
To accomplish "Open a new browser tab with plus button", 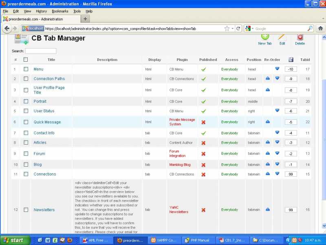I will pyautogui.click(x=85, y=19).
